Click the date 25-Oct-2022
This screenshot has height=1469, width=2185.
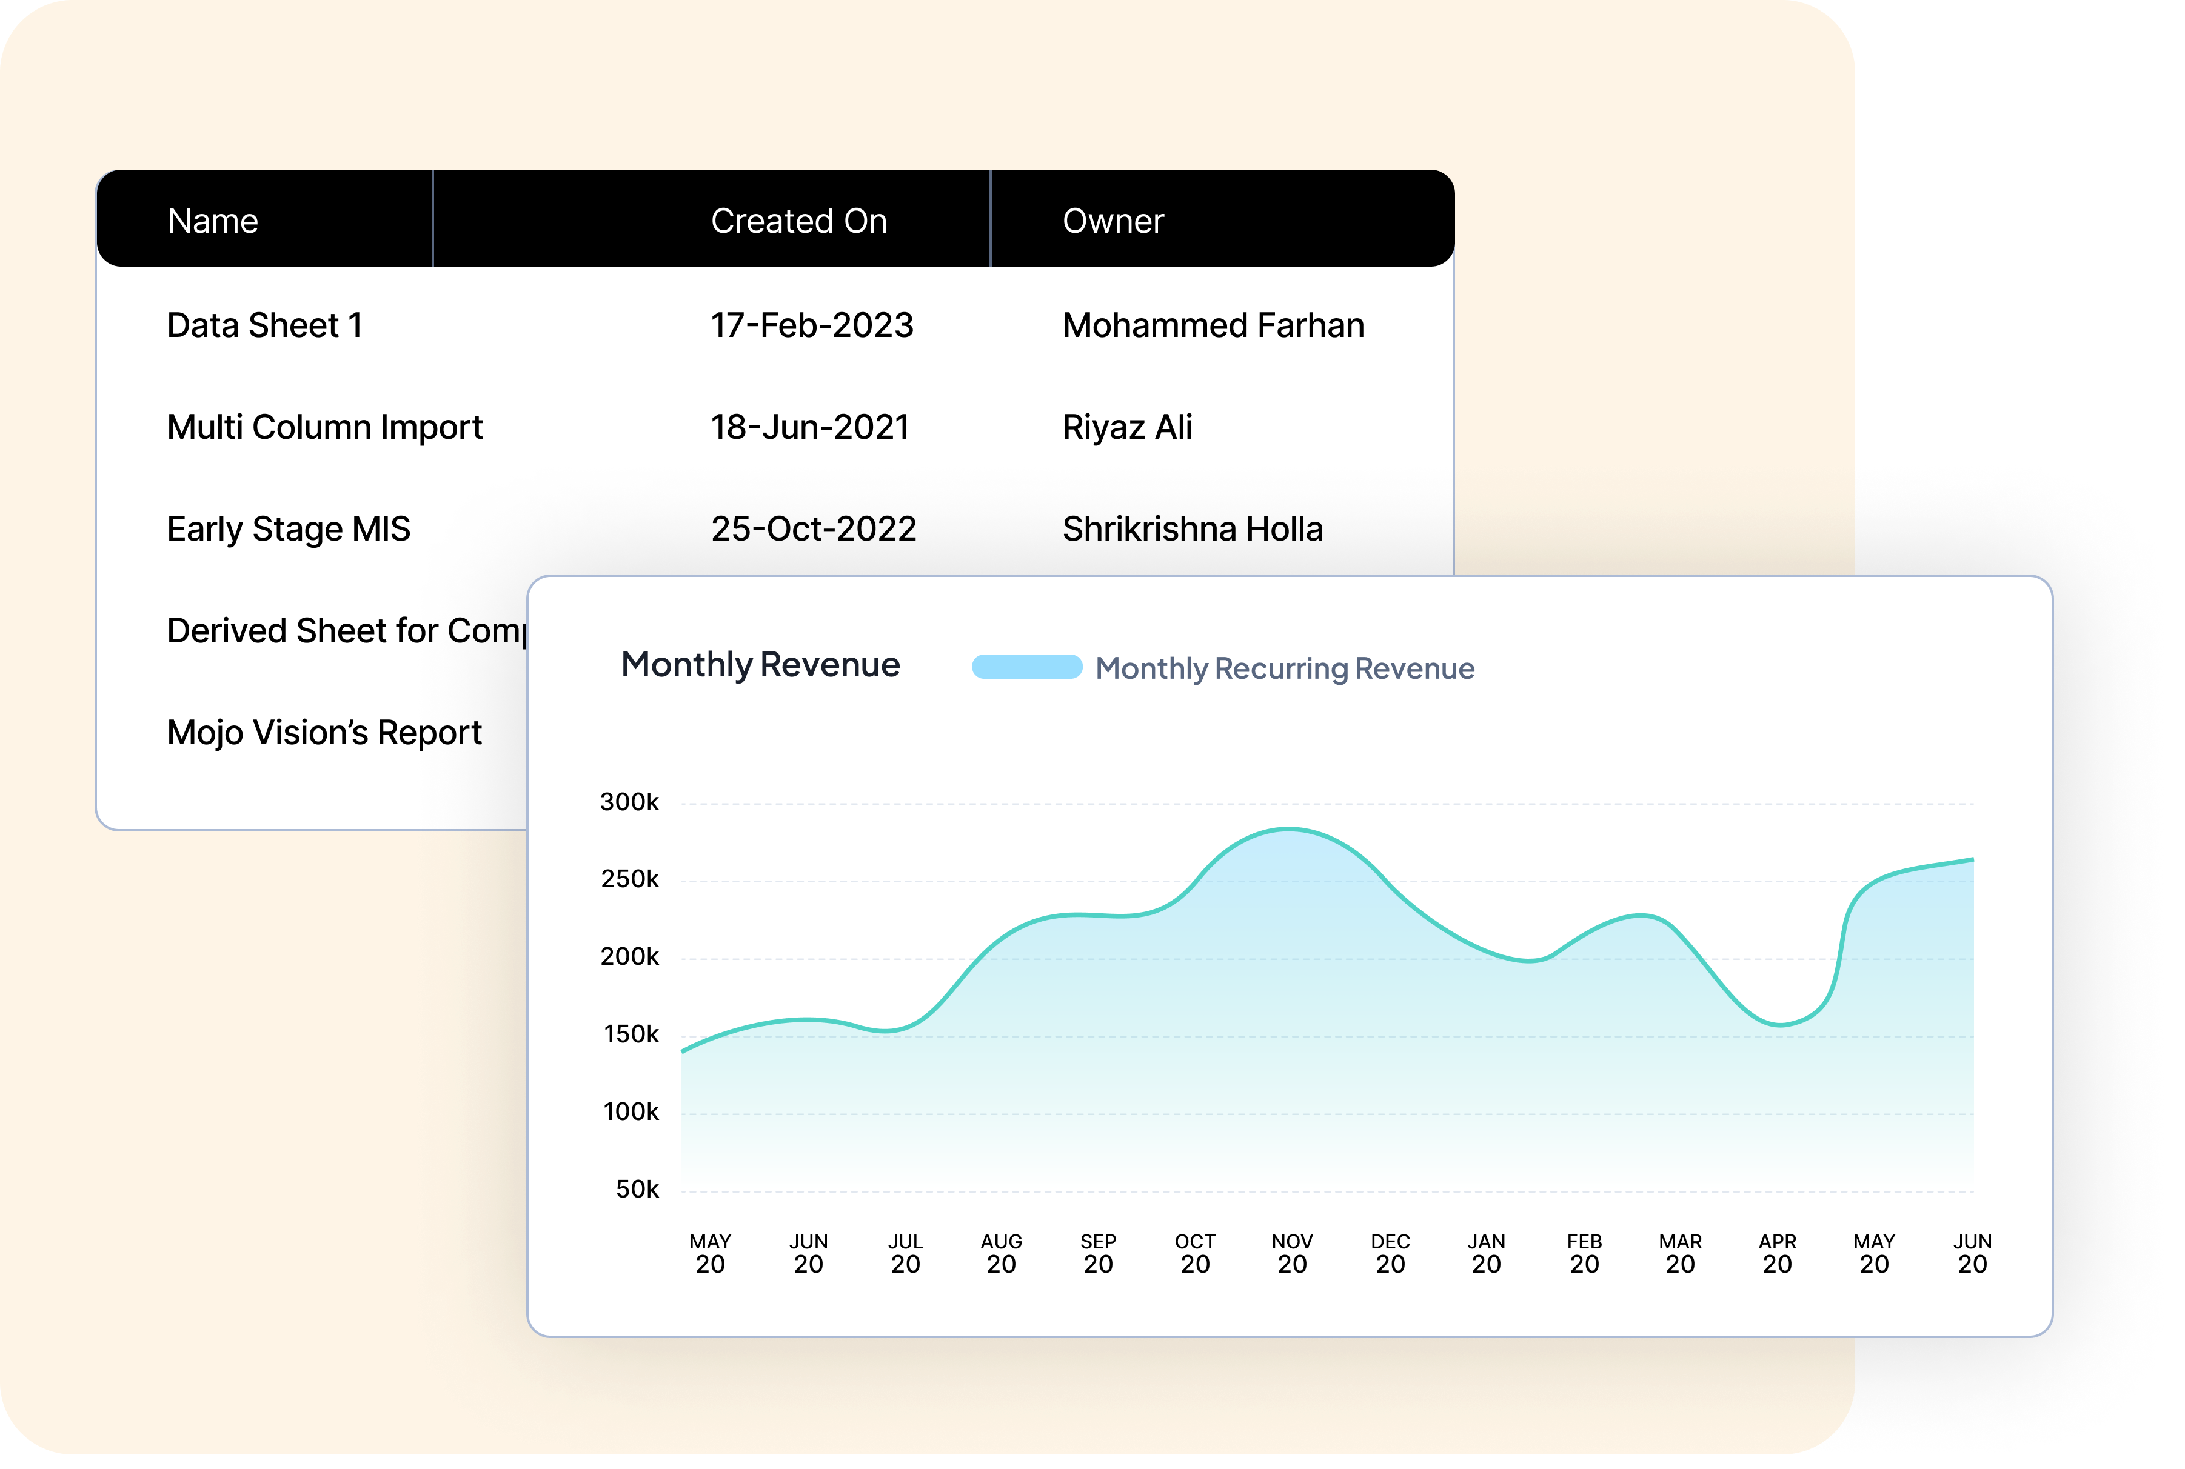(x=813, y=529)
